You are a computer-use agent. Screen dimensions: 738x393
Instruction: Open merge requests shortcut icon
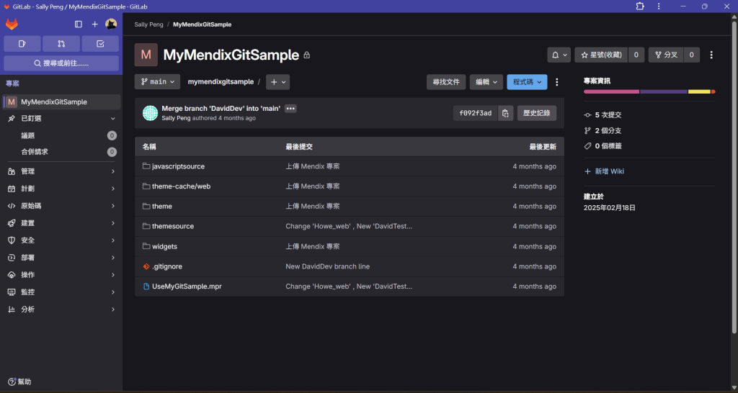[61, 44]
